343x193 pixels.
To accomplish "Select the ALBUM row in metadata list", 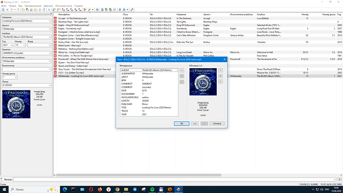I will coord(149,70).
